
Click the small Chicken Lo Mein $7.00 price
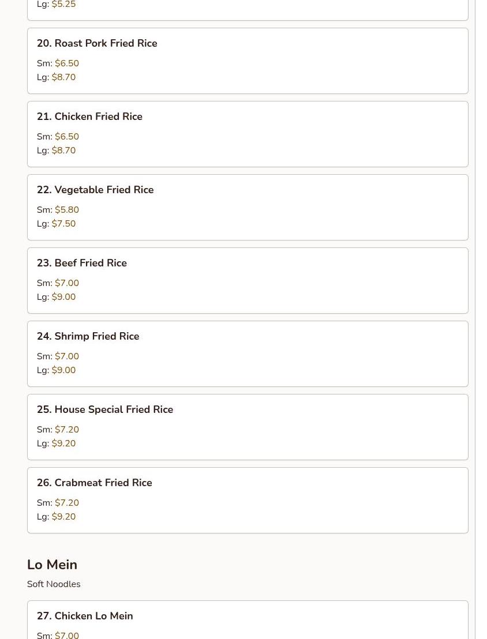67,635
